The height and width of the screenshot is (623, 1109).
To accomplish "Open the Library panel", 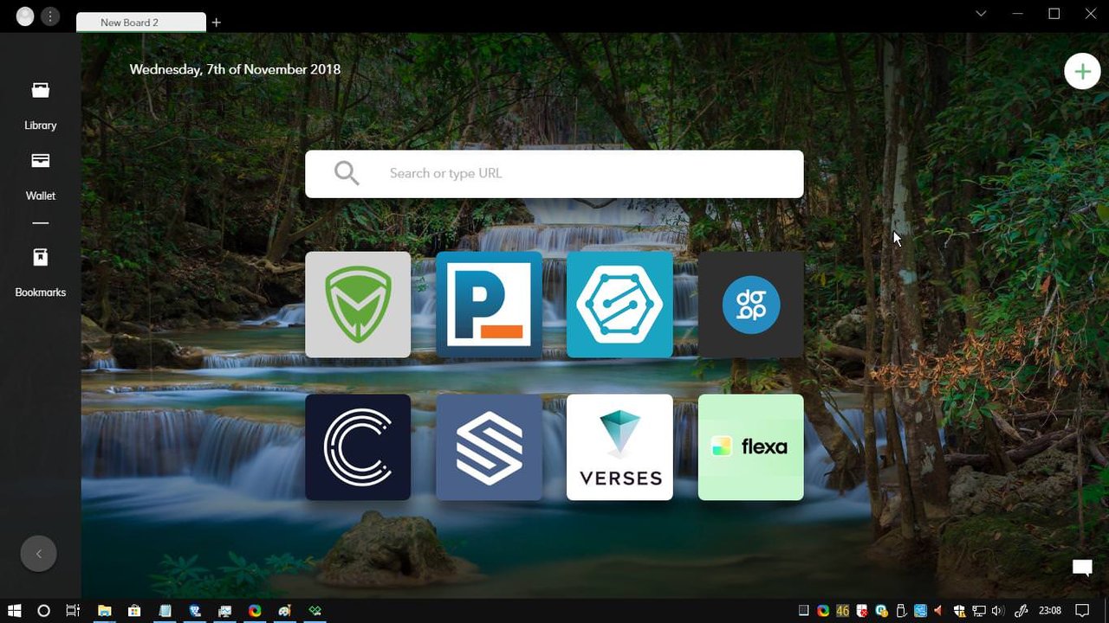I will [x=40, y=106].
